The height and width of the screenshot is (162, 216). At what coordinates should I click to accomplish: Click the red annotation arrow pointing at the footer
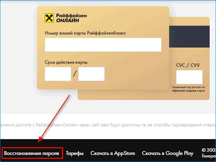point(54,119)
